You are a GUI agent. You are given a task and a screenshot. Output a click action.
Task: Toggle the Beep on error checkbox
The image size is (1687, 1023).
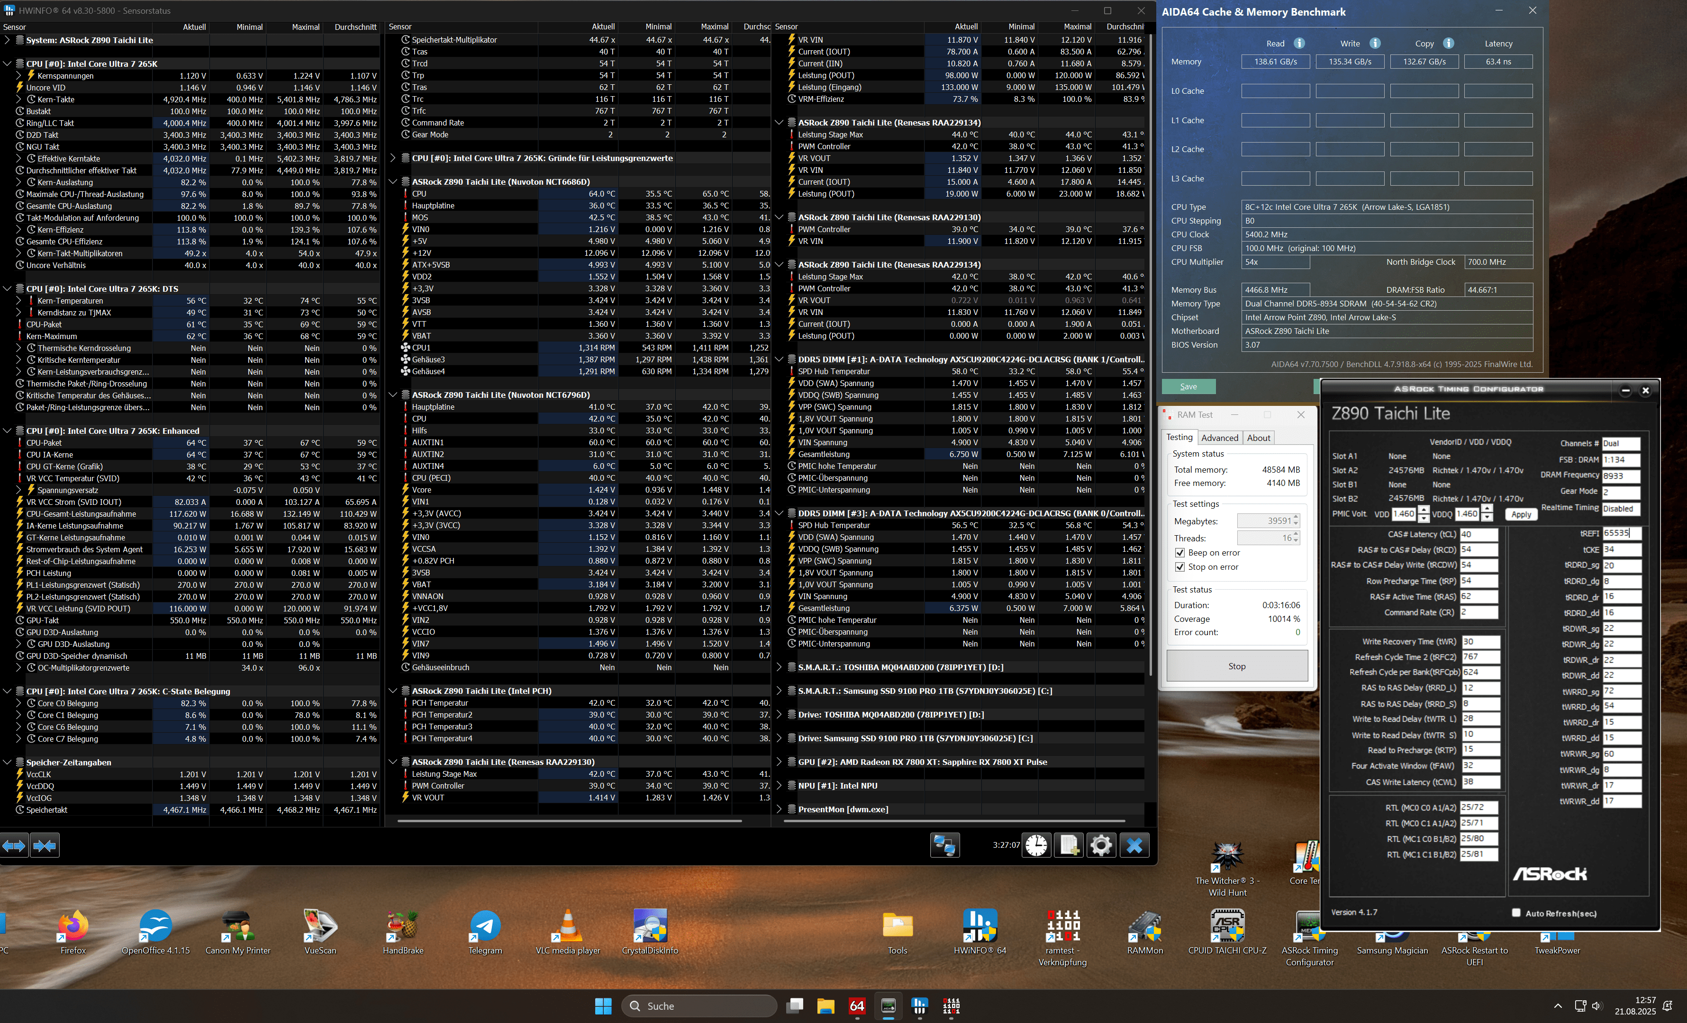tap(1179, 553)
